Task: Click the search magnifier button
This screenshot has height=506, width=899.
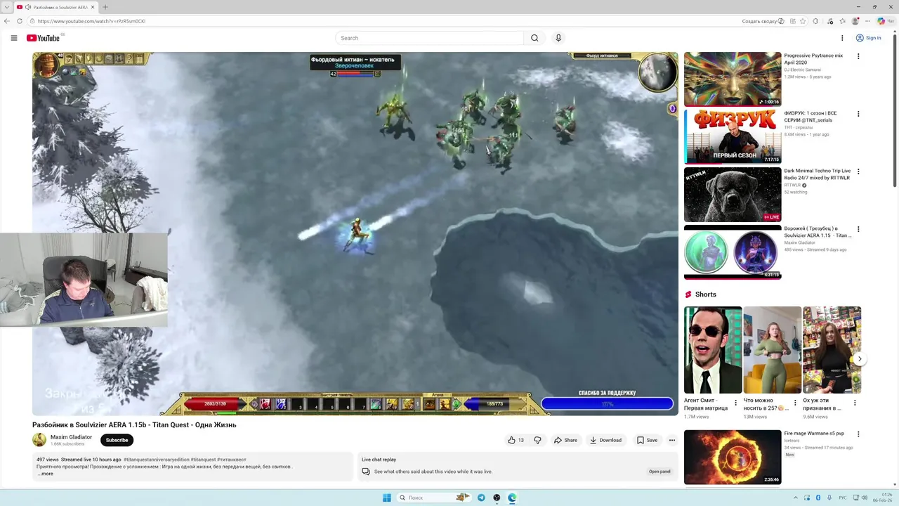Action: click(534, 38)
